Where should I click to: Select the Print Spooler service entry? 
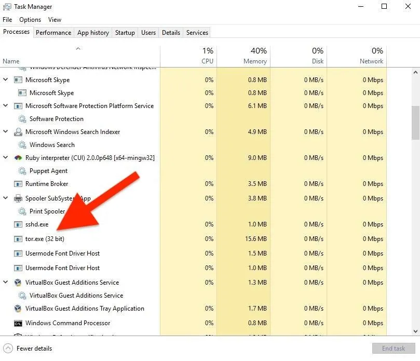point(47,211)
